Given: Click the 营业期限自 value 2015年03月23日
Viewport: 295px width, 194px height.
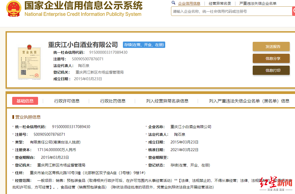Looking at the screenshot, I should point(55,157).
